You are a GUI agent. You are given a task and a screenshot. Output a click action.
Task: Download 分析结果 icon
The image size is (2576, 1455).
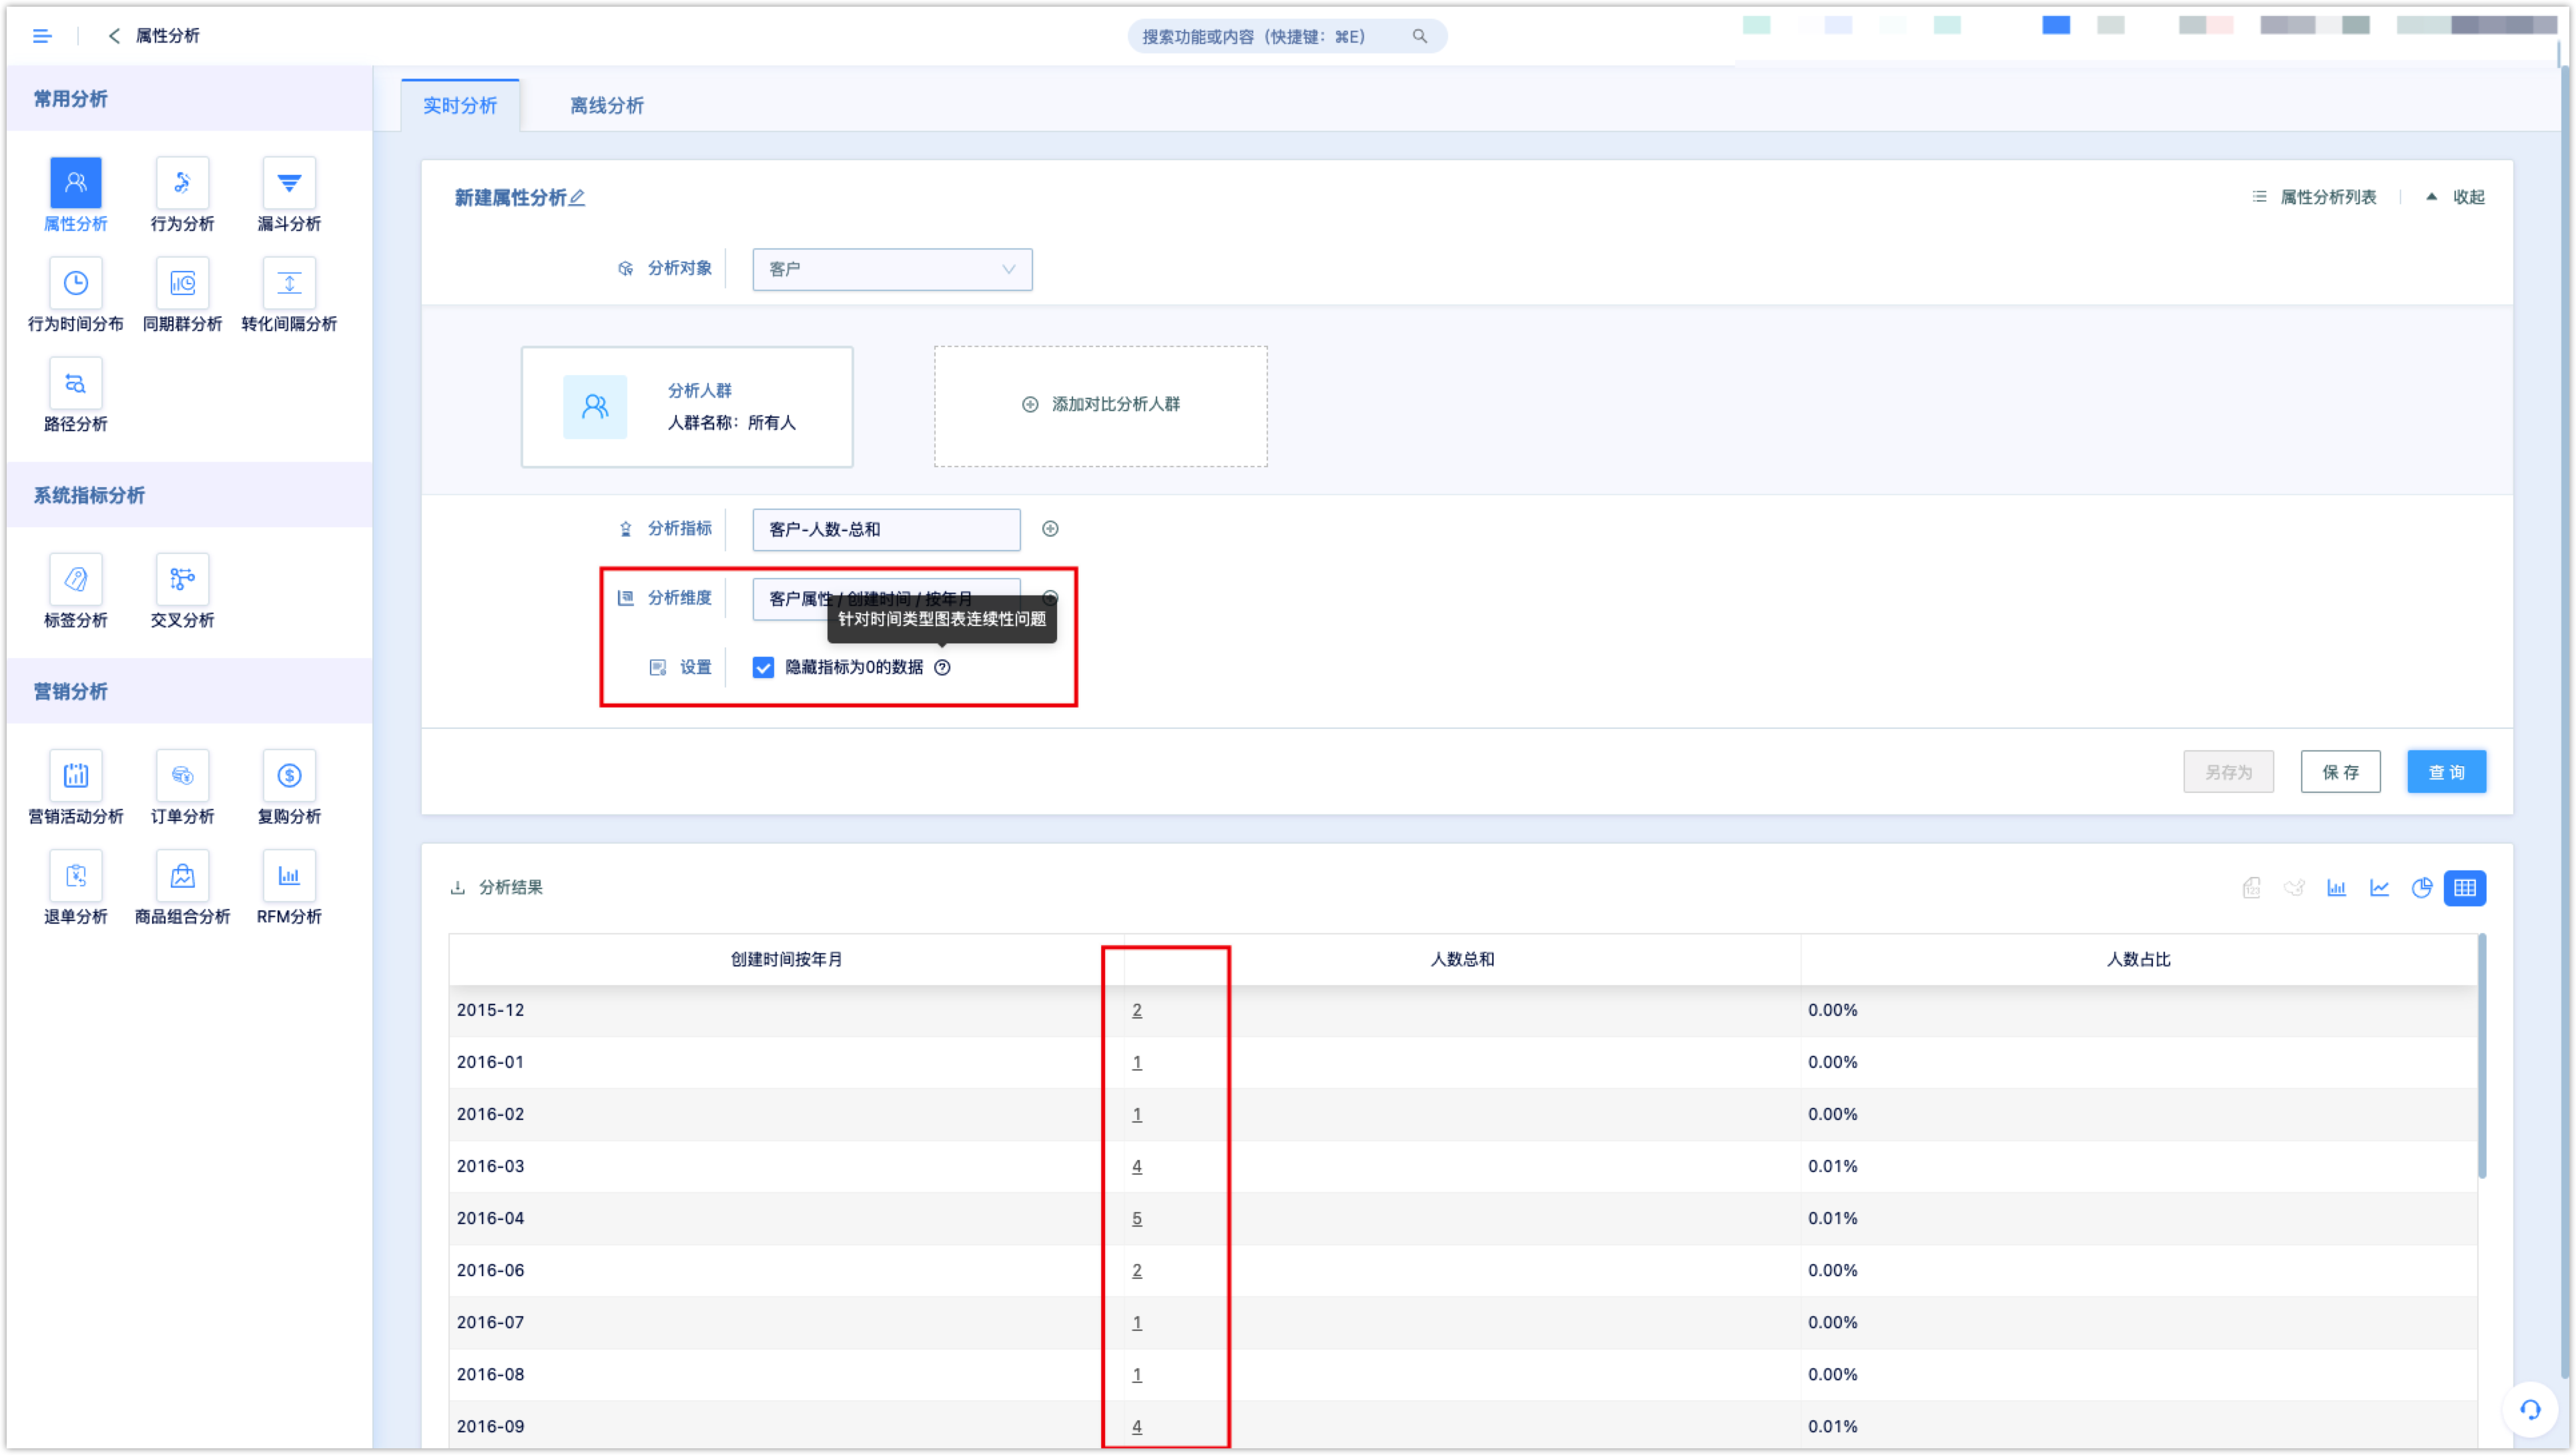(457, 887)
